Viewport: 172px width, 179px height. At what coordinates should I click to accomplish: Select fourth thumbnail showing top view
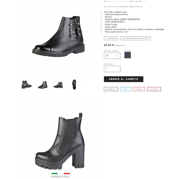tap(74, 85)
